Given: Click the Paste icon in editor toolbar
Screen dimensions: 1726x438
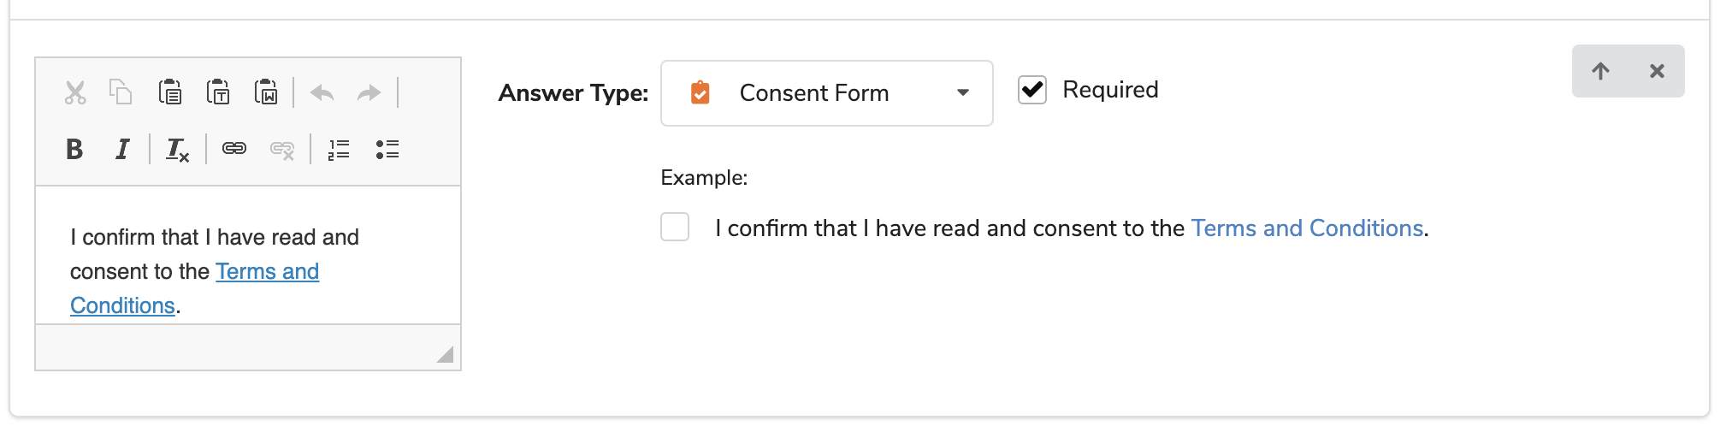Looking at the screenshot, I should click(x=170, y=92).
